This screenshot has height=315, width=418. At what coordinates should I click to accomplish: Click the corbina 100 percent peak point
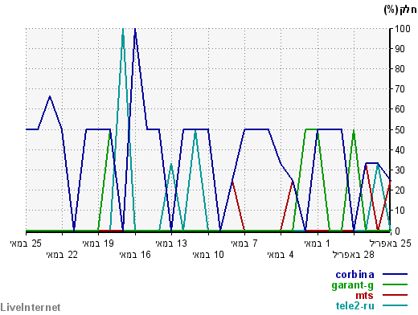(x=135, y=29)
